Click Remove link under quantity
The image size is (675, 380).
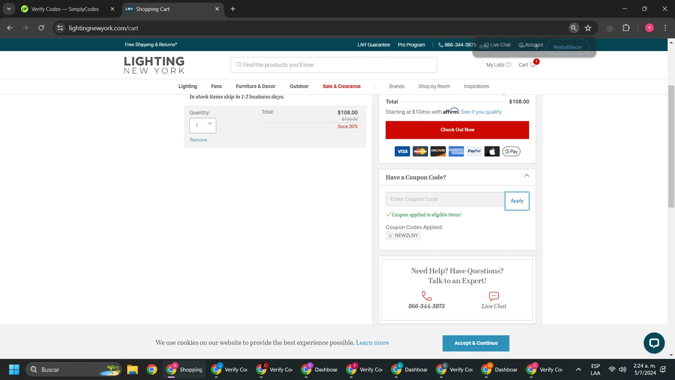[x=198, y=140]
